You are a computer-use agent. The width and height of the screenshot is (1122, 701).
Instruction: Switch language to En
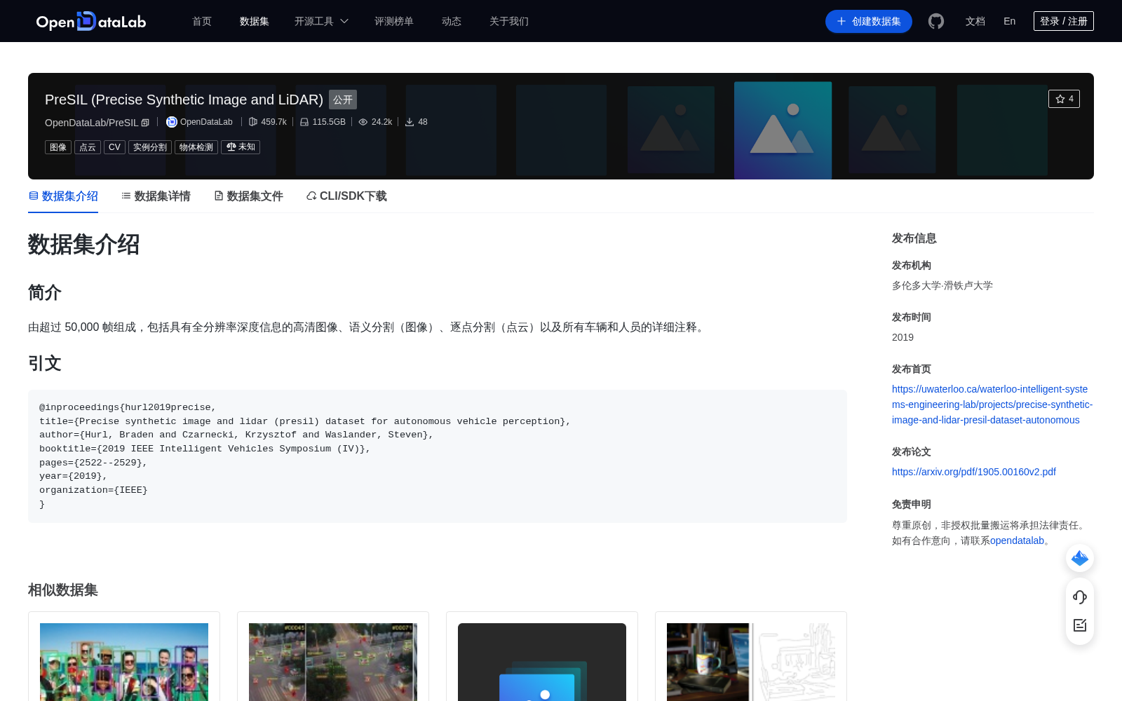click(1010, 21)
